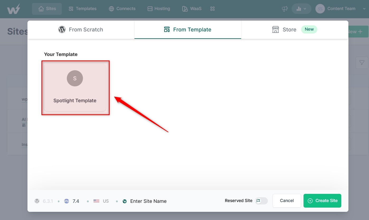
Task: Click the Reserved Site label
Action: coord(239,201)
